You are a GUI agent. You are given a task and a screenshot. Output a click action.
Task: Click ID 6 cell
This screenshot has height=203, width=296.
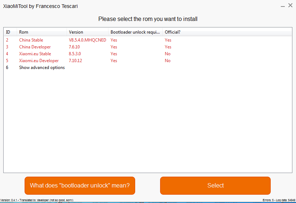pos(7,68)
